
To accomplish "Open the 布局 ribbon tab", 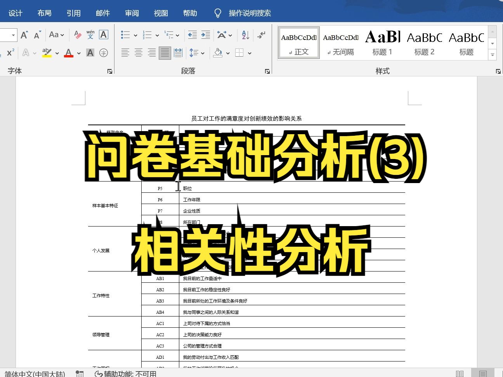I will [45, 13].
